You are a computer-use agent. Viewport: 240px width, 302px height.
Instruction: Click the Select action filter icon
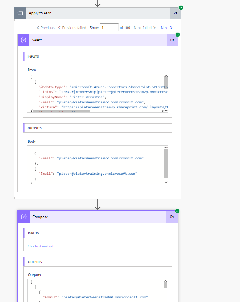23,40
